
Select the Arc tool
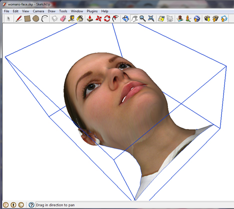tap(44, 18)
